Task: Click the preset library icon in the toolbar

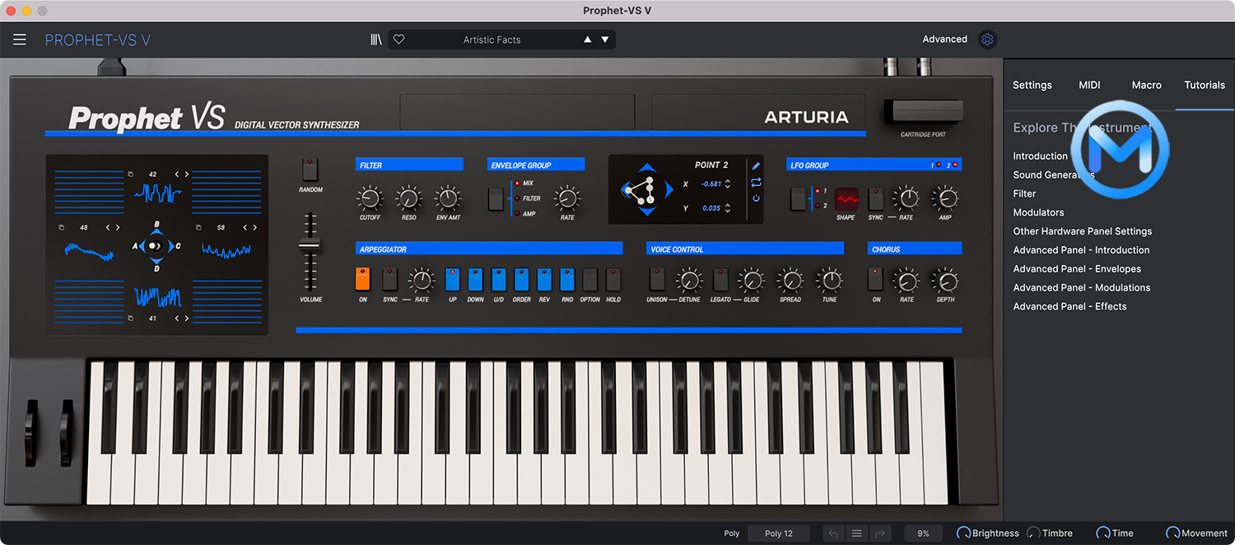Action: click(376, 39)
